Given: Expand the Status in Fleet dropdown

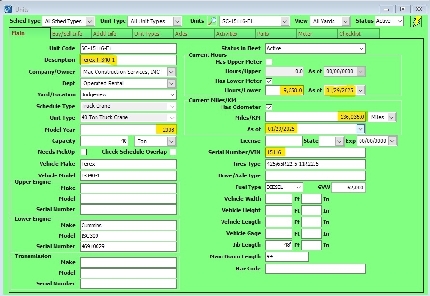Looking at the screenshot, I should tap(361, 48).
